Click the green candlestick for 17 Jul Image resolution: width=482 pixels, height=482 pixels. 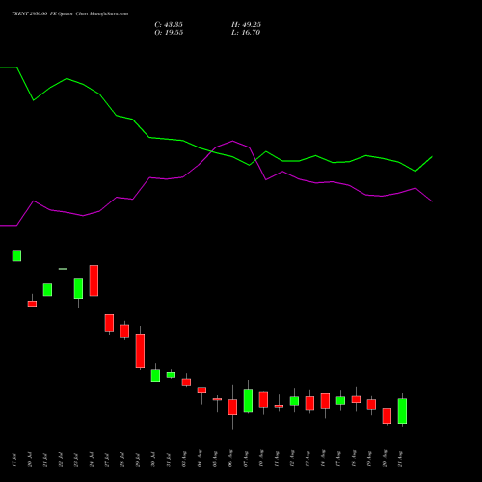[16, 255]
